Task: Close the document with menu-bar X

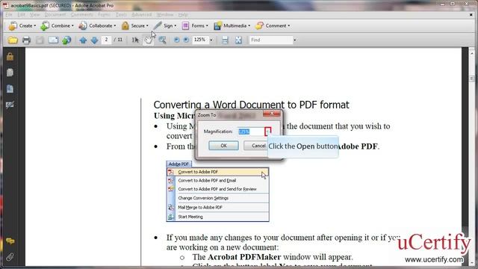Action: 471,15
